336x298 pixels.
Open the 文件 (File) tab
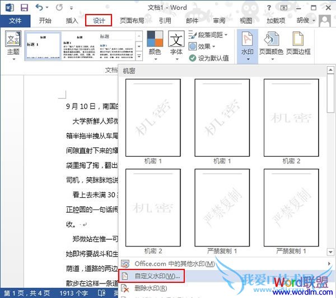(x=15, y=21)
